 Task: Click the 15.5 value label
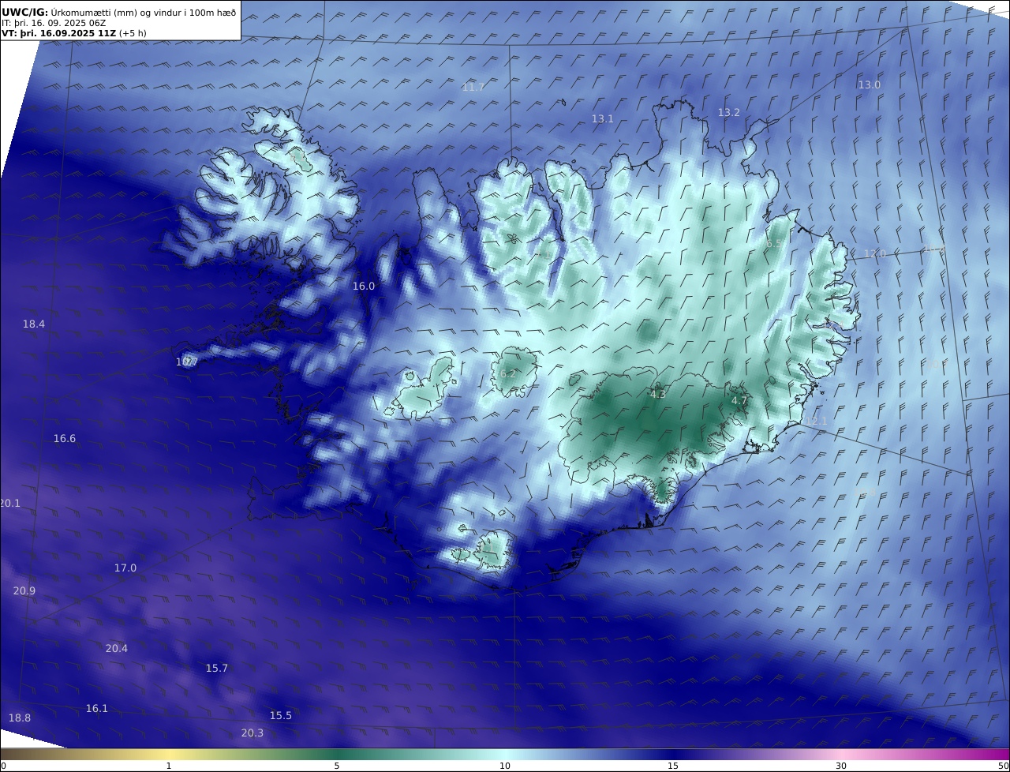click(x=281, y=716)
